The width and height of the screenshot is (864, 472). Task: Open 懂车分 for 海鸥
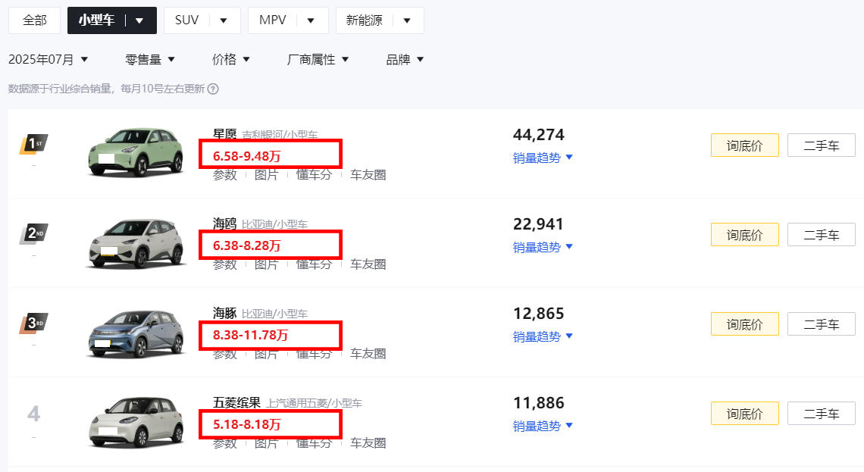point(314,264)
